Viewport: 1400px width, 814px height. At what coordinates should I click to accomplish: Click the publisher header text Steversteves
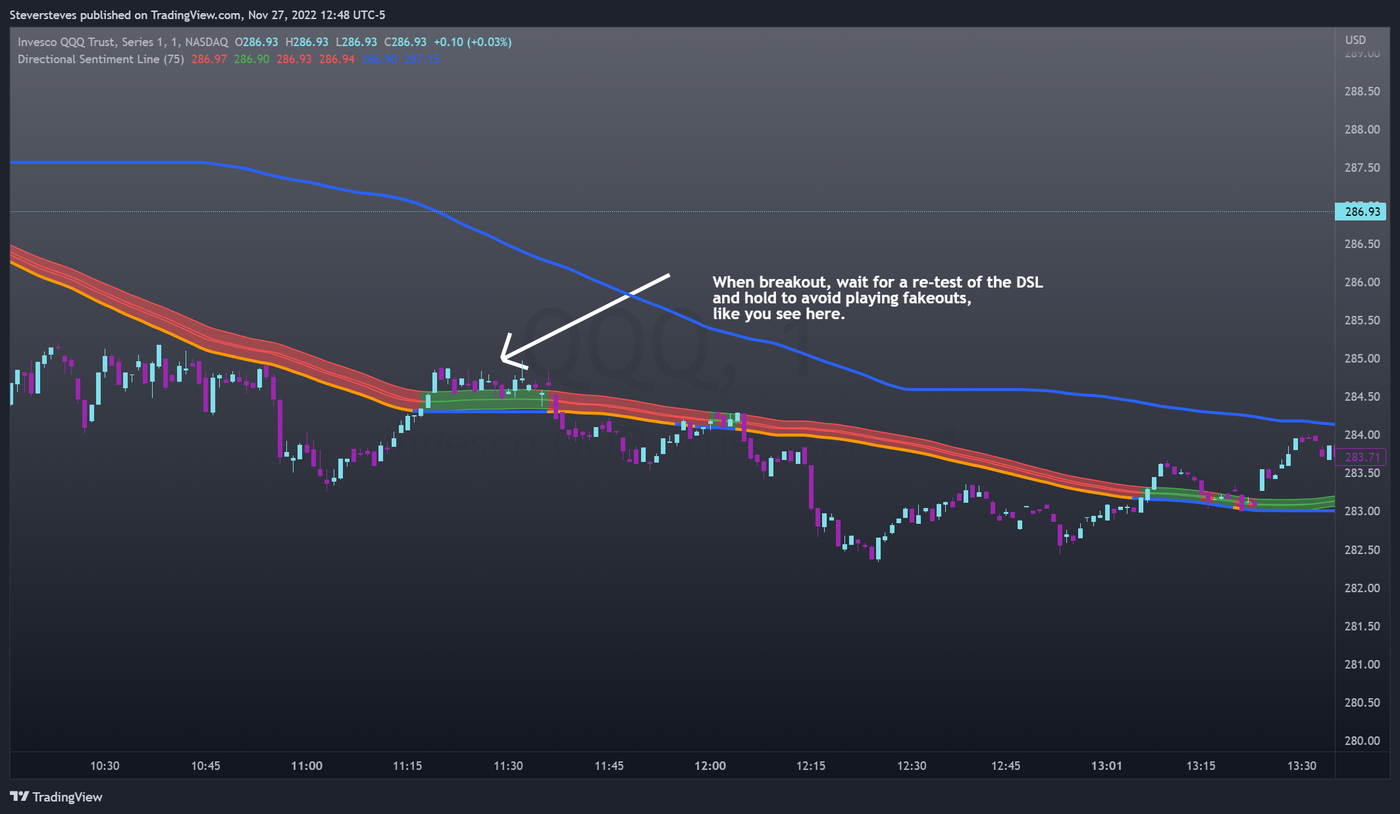coord(43,14)
